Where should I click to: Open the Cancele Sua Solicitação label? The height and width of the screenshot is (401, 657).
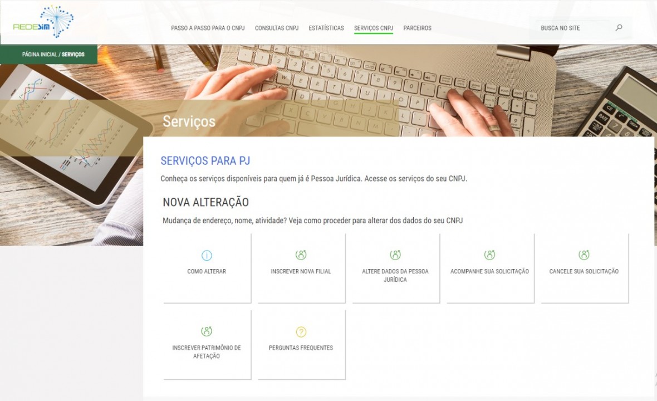click(584, 272)
